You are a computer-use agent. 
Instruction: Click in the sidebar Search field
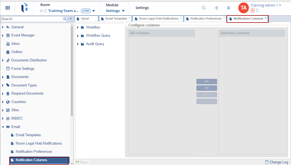tap(32, 19)
